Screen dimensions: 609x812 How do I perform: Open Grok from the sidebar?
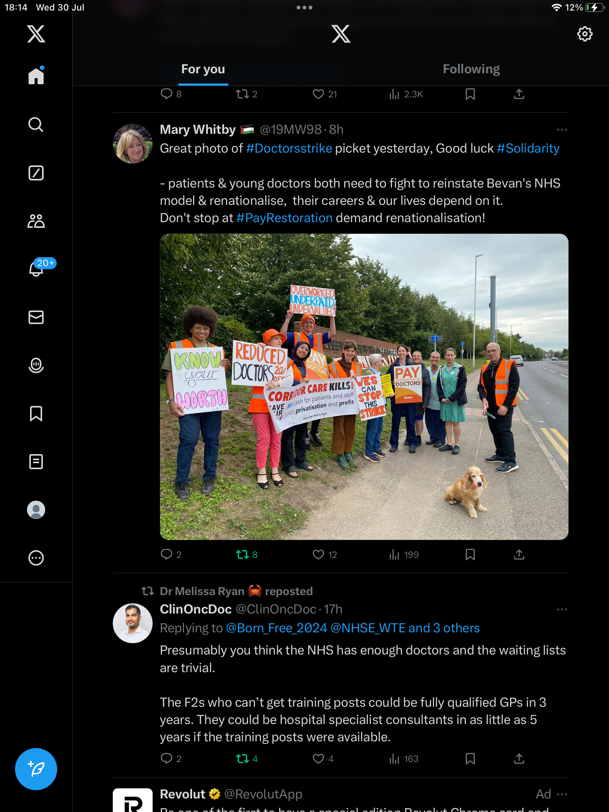click(36, 173)
